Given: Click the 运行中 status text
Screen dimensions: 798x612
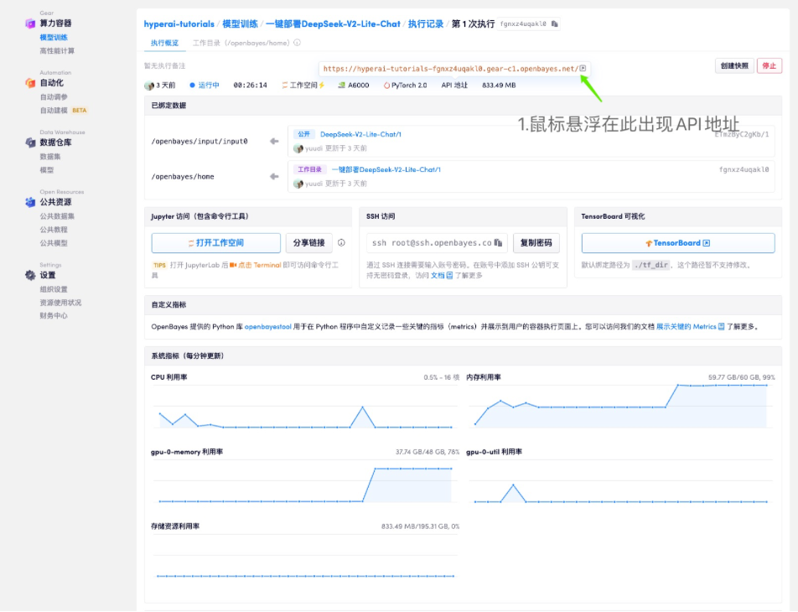Looking at the screenshot, I should click(x=209, y=85).
